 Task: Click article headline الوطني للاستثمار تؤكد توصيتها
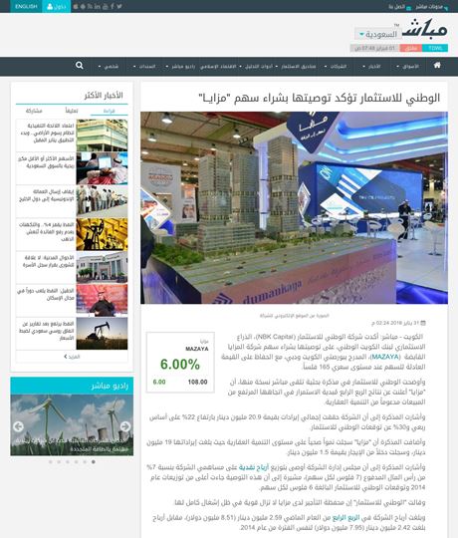320,98
